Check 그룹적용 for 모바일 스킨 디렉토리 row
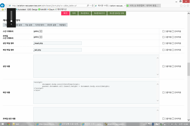Screen dimensions: 190x126 click(x=163, y=37)
